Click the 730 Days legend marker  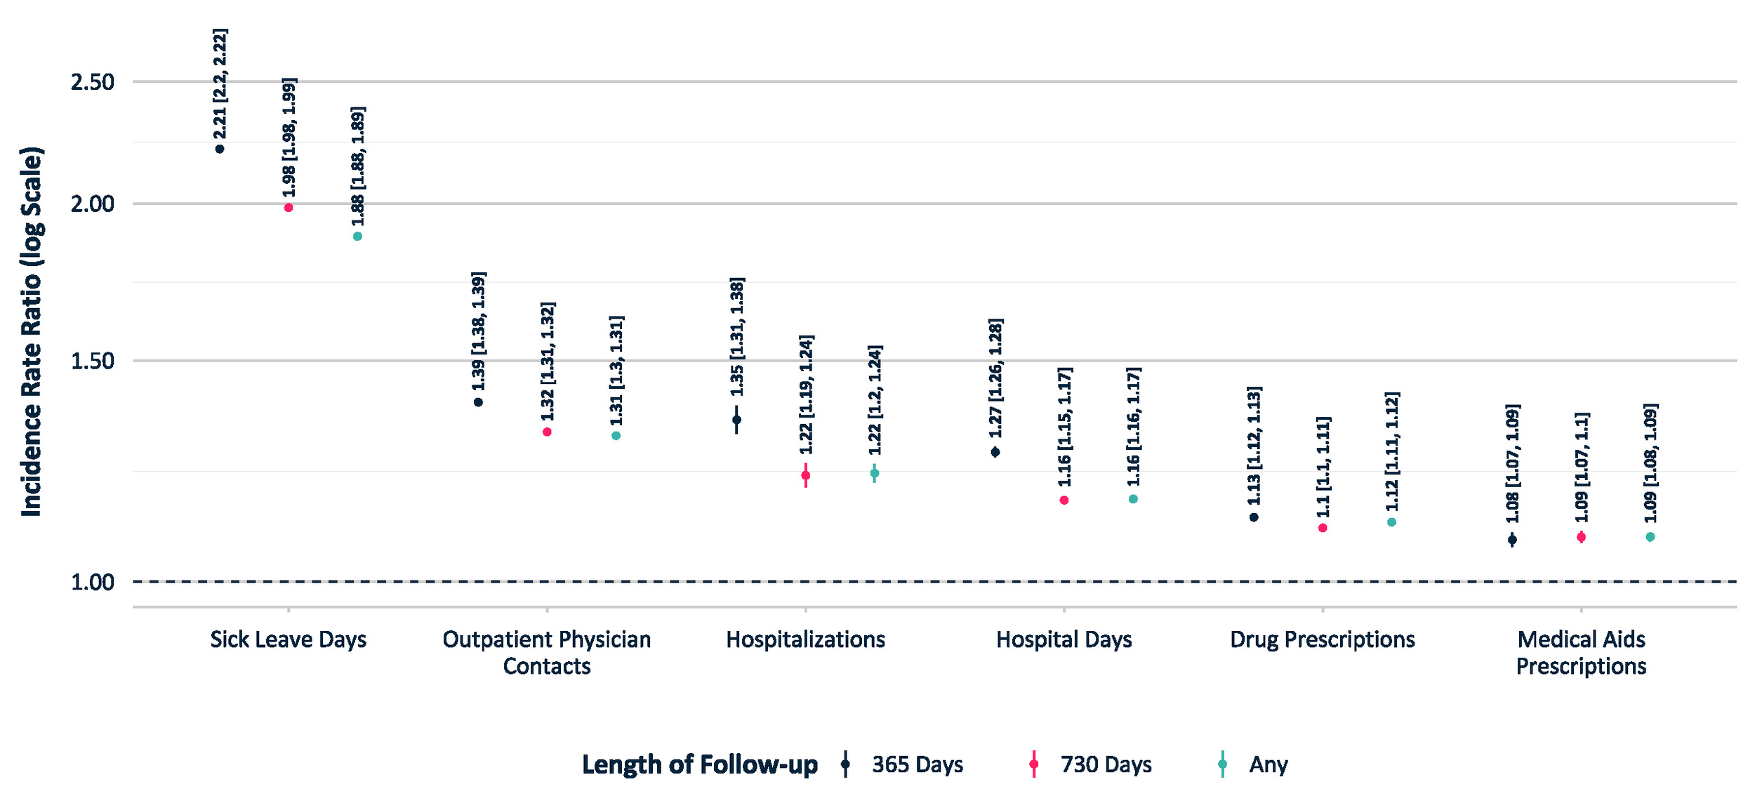[1033, 764]
